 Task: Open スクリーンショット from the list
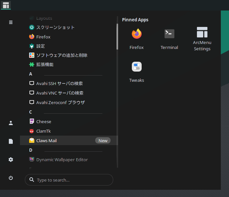(x=69, y=27)
